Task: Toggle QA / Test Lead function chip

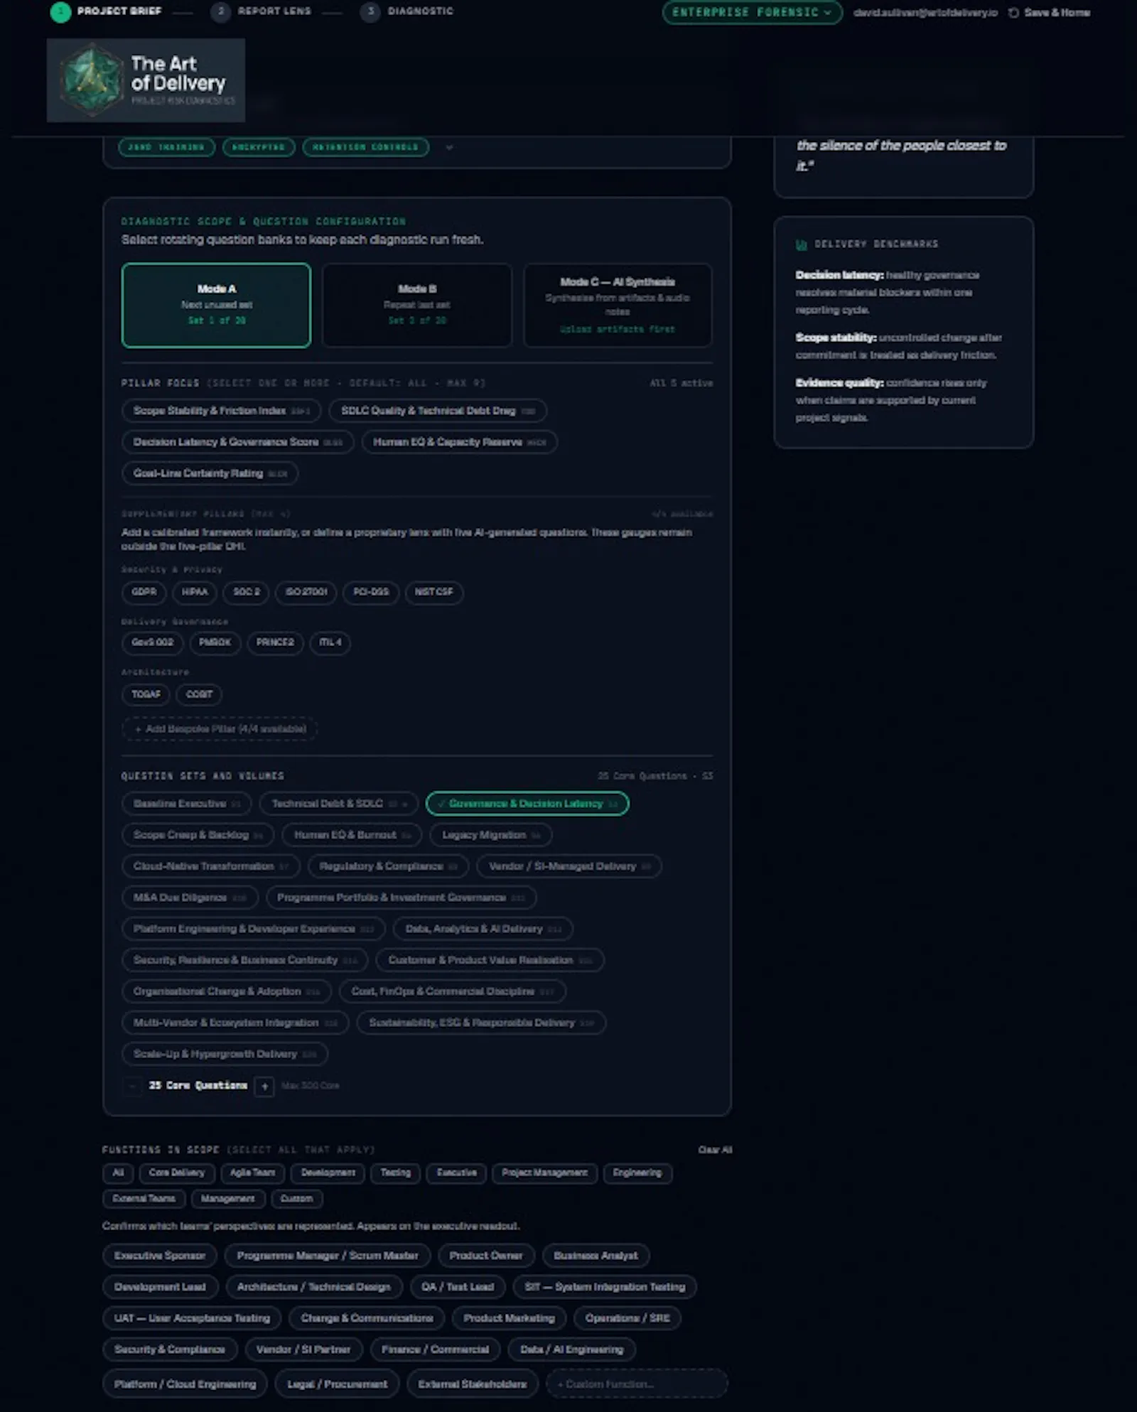Action: pyautogui.click(x=458, y=1288)
